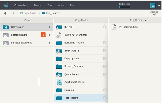This screenshot has height=103, width=162.
Task: Open Queue Issues using its circular arrow
Action: (x=104, y=74)
